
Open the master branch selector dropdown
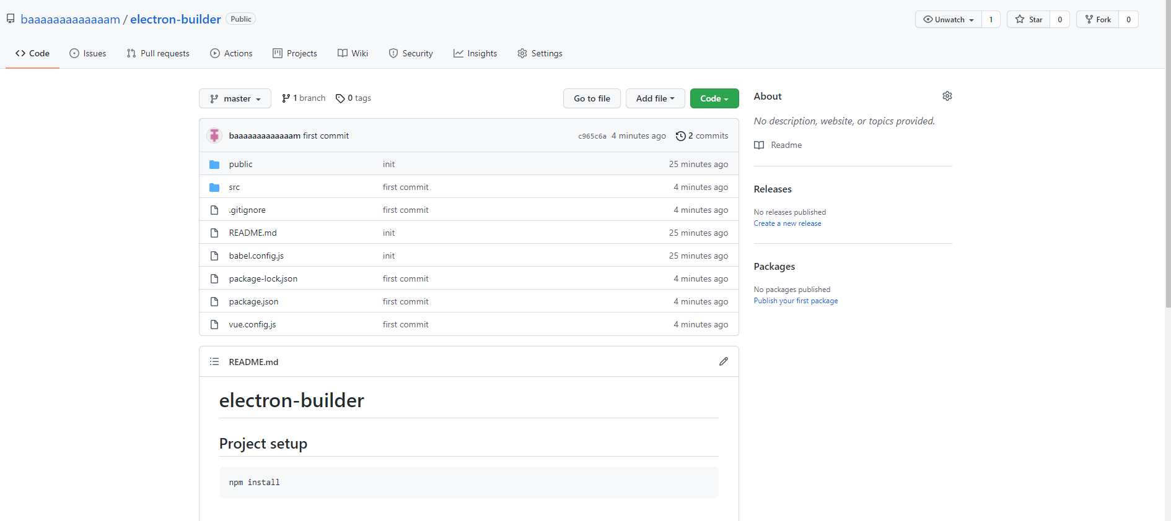point(235,98)
